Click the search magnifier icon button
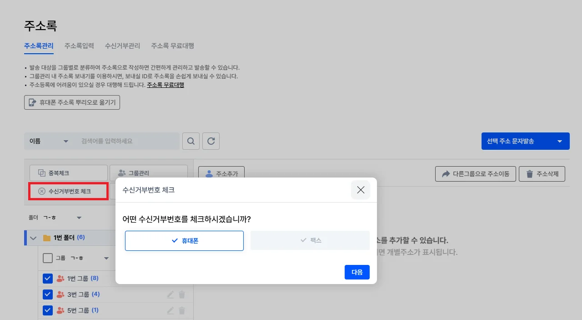582x320 pixels. (191, 141)
